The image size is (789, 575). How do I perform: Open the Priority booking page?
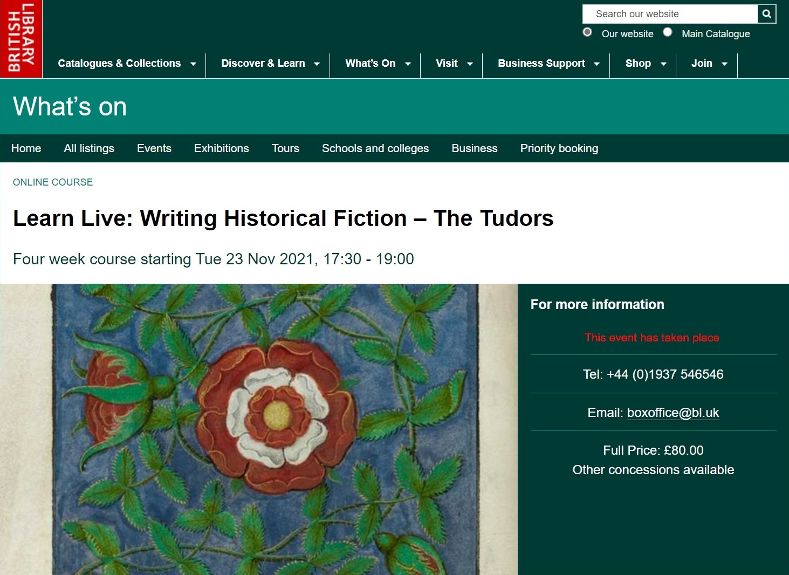[559, 148]
